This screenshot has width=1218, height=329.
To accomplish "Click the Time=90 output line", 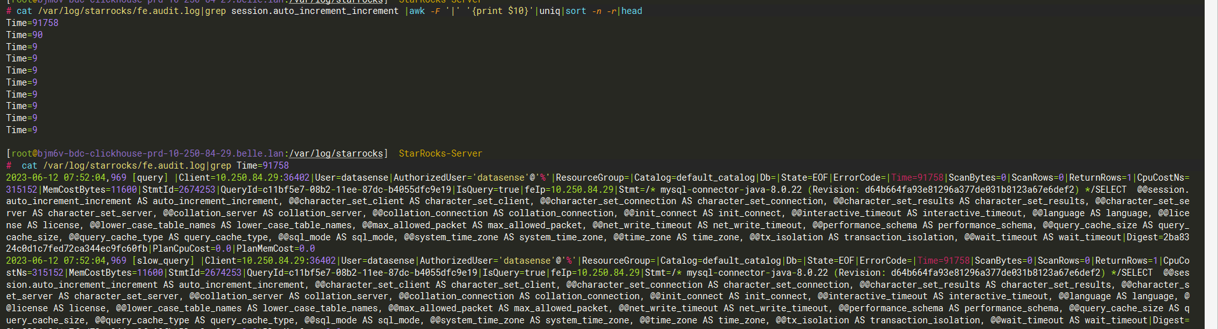I will pyautogui.click(x=24, y=35).
